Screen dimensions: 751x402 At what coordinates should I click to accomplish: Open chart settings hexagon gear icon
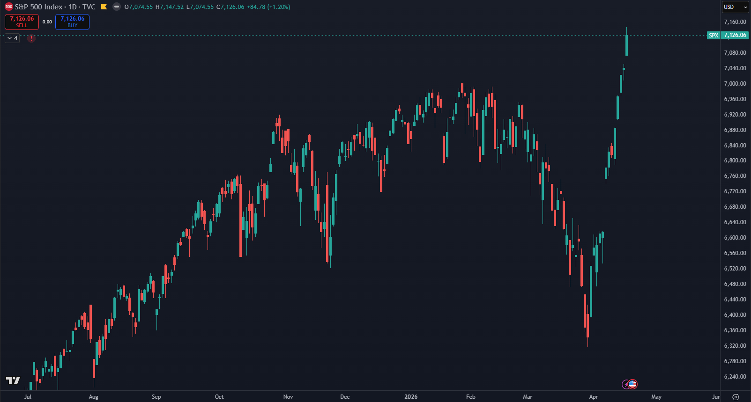(x=736, y=397)
